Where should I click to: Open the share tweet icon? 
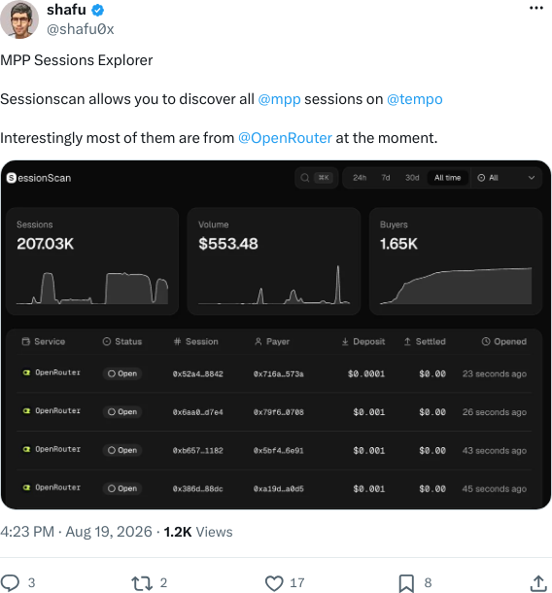pos(538,582)
